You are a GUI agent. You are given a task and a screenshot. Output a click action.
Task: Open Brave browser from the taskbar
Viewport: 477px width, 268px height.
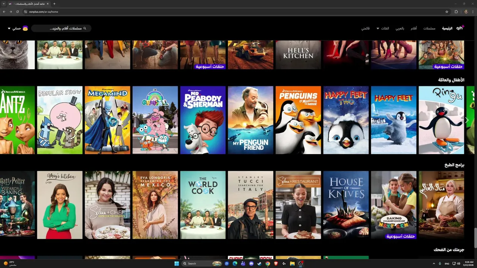[x=276, y=264]
